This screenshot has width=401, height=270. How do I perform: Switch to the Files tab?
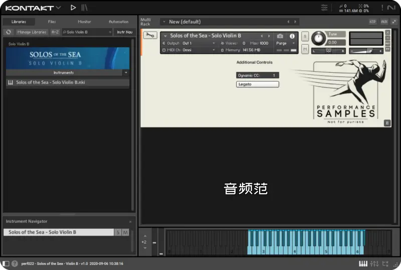pyautogui.click(x=52, y=22)
